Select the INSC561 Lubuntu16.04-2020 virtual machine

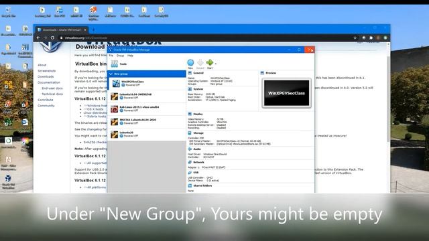tap(147, 122)
